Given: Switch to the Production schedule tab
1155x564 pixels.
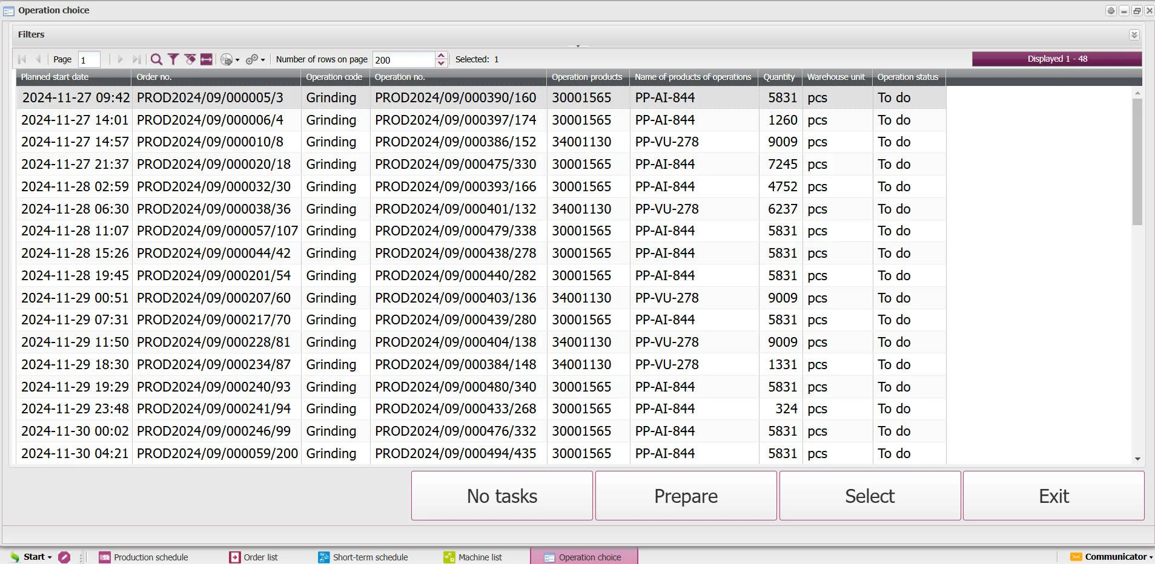Looking at the screenshot, I should (150, 557).
